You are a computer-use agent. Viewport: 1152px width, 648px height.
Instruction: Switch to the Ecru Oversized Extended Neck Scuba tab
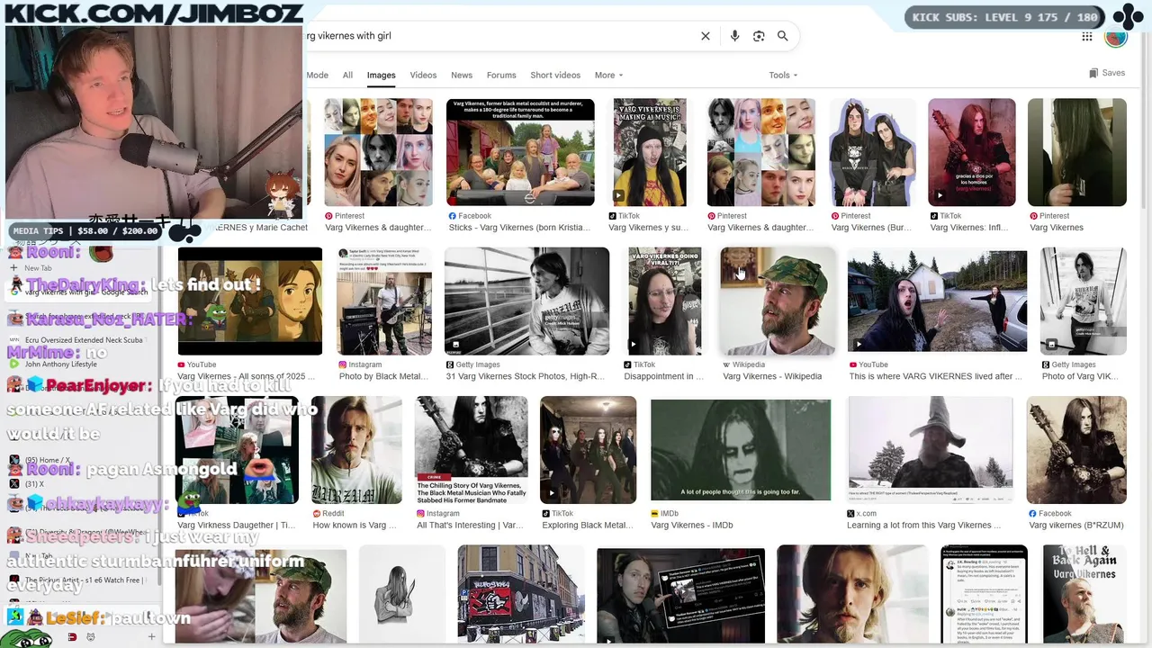coord(81,340)
